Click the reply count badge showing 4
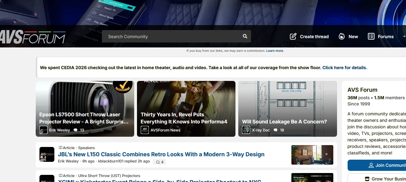406x182 pixels. [x=160, y=162]
